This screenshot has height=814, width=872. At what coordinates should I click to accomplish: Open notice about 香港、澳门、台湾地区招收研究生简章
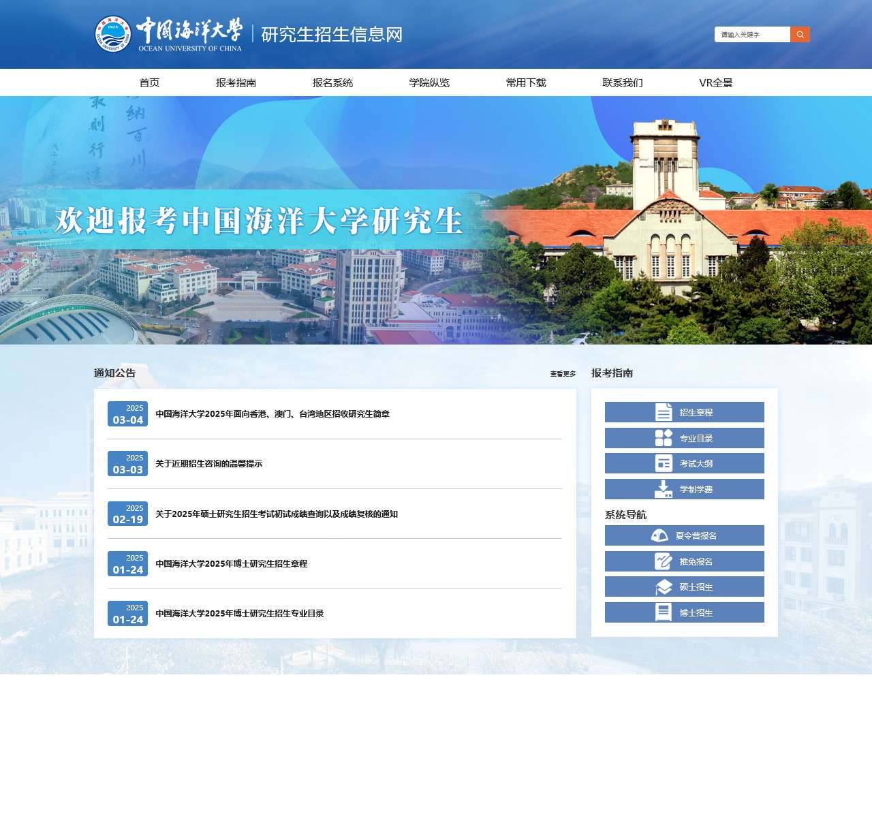(x=272, y=414)
